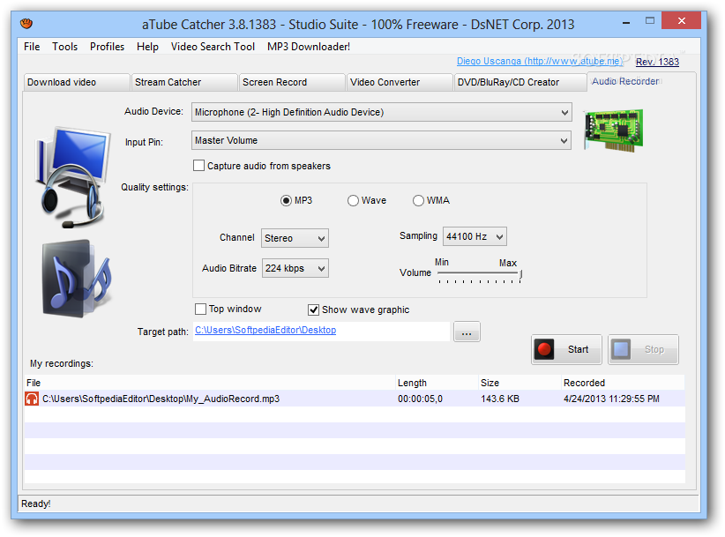Close the aTube Catcher window
This screenshot has width=725, height=537.
coord(681,21)
